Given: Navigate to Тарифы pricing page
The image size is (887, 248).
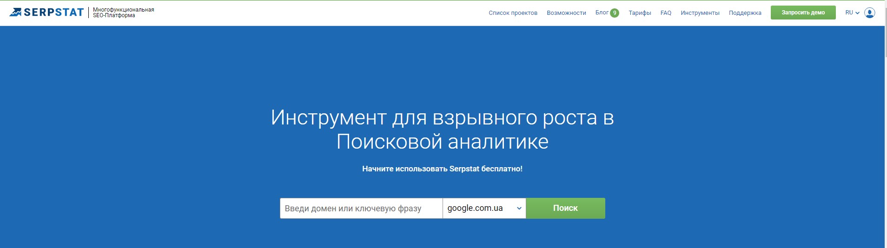Looking at the screenshot, I should click(x=640, y=13).
